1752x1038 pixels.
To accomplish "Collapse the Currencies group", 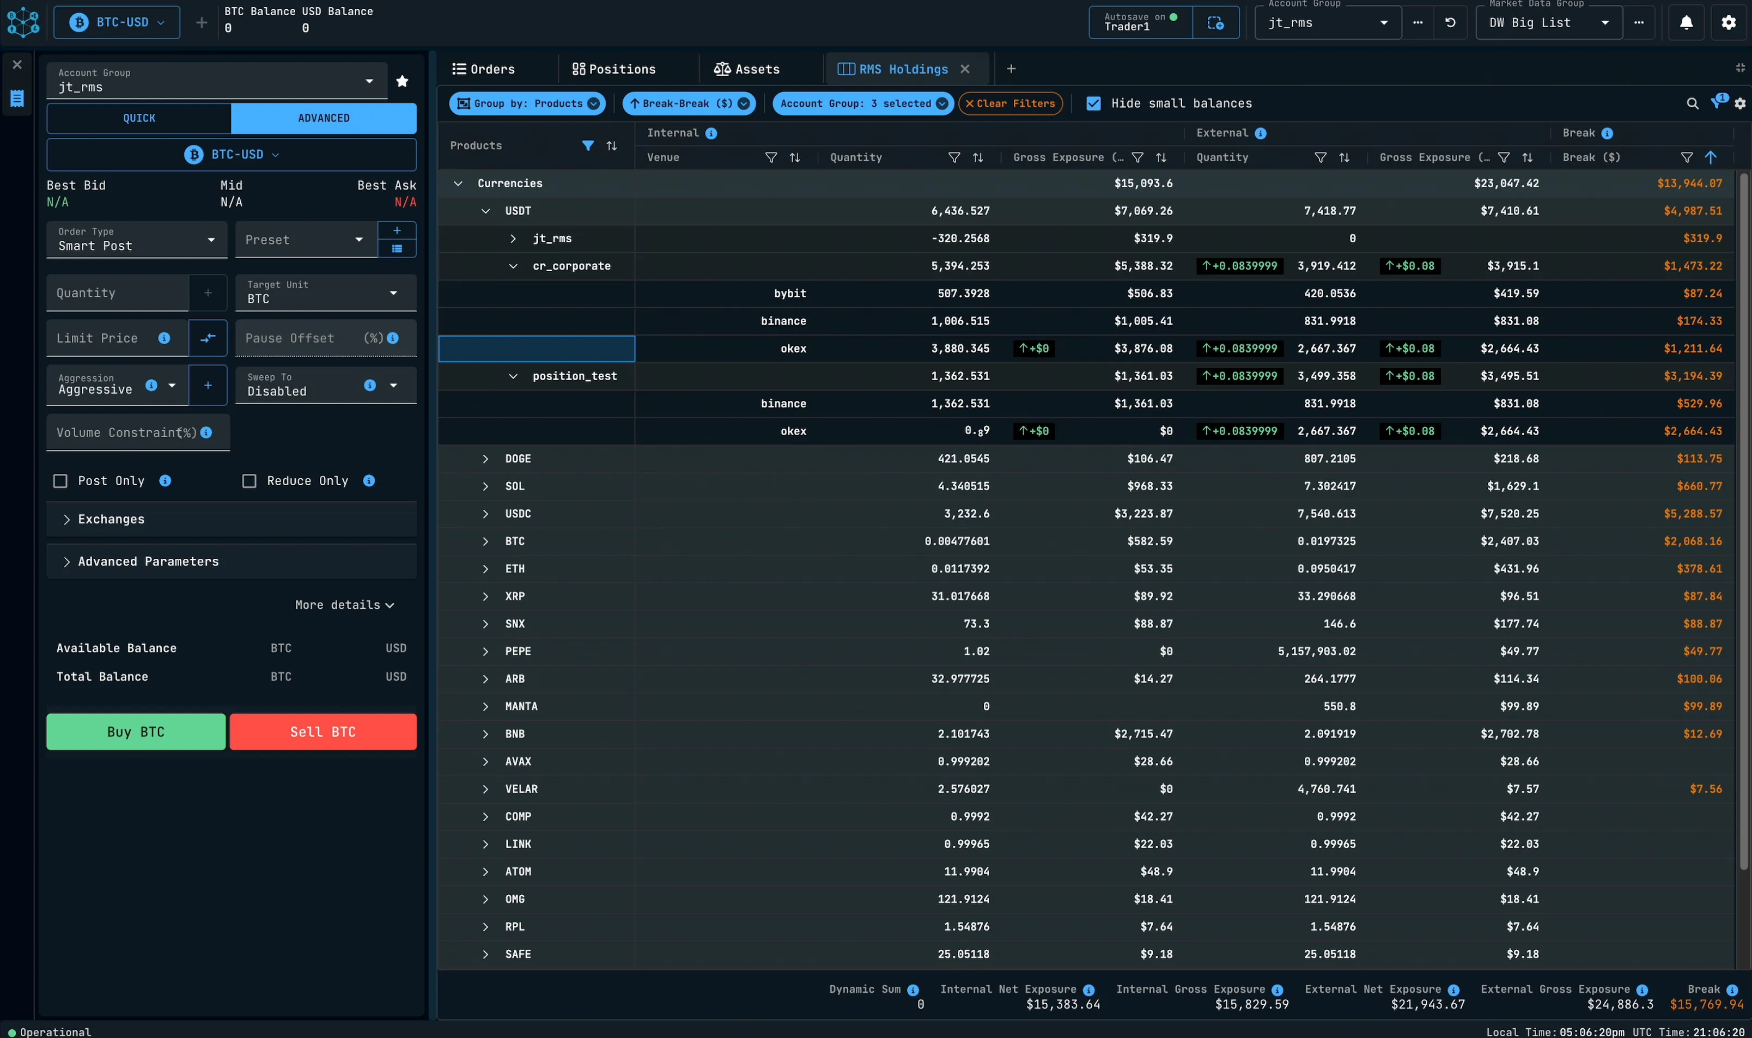I will point(458,184).
